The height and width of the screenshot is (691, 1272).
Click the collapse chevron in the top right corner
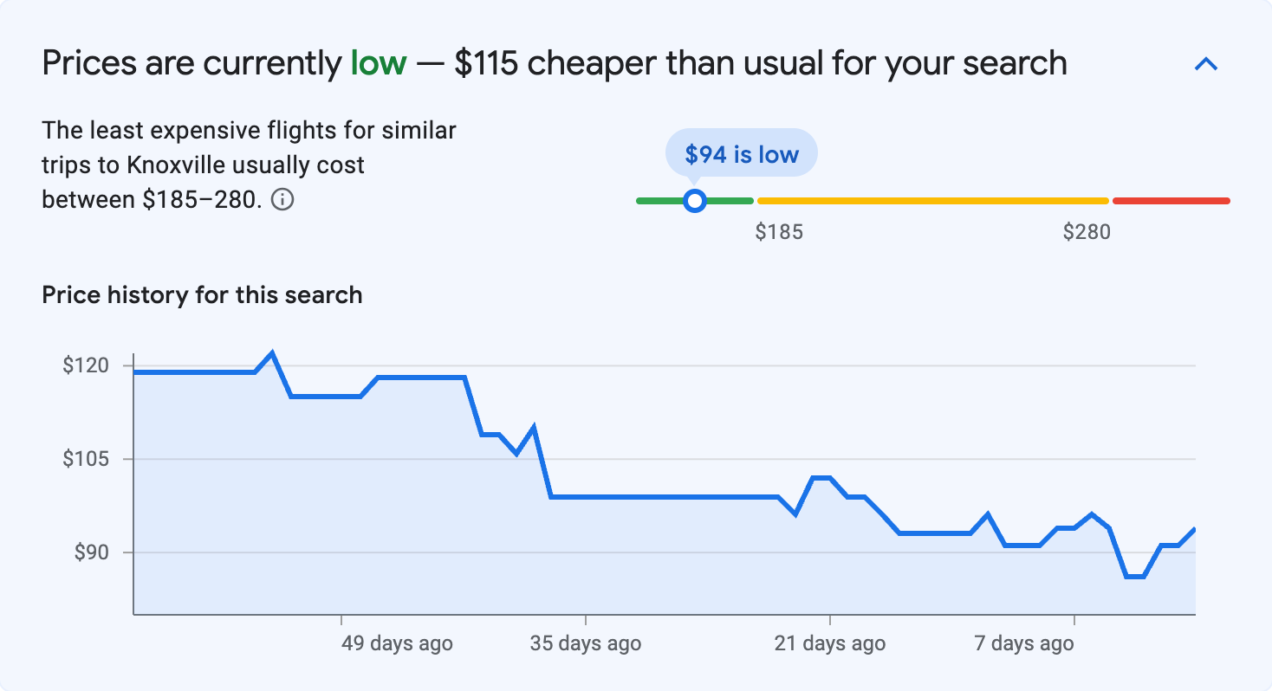1206,63
